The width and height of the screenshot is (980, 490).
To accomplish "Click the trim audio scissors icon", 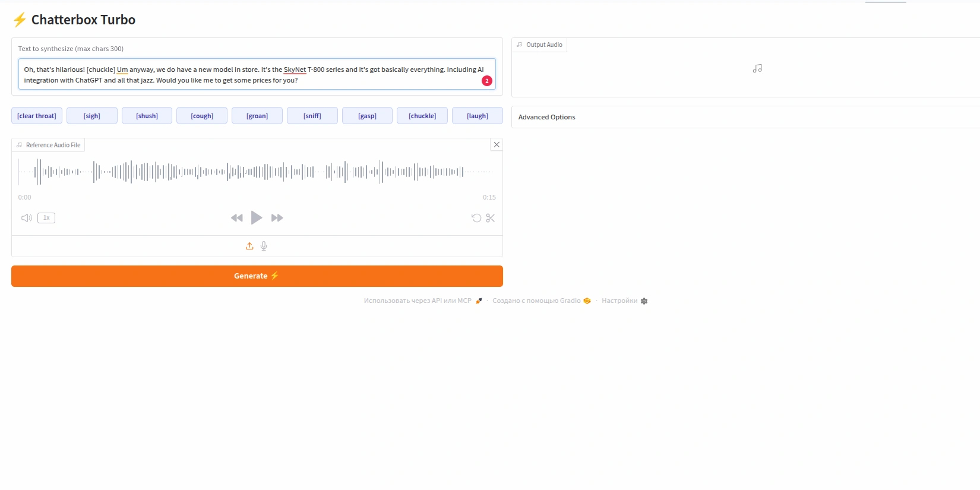I will pyautogui.click(x=490, y=218).
